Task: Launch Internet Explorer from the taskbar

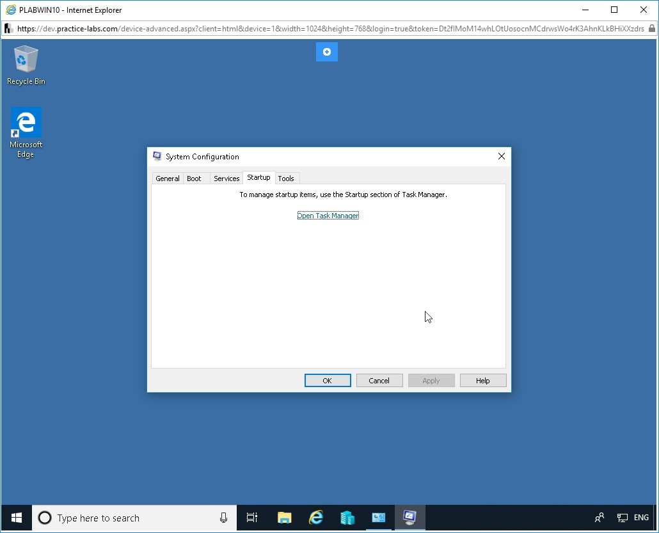Action: (x=315, y=518)
